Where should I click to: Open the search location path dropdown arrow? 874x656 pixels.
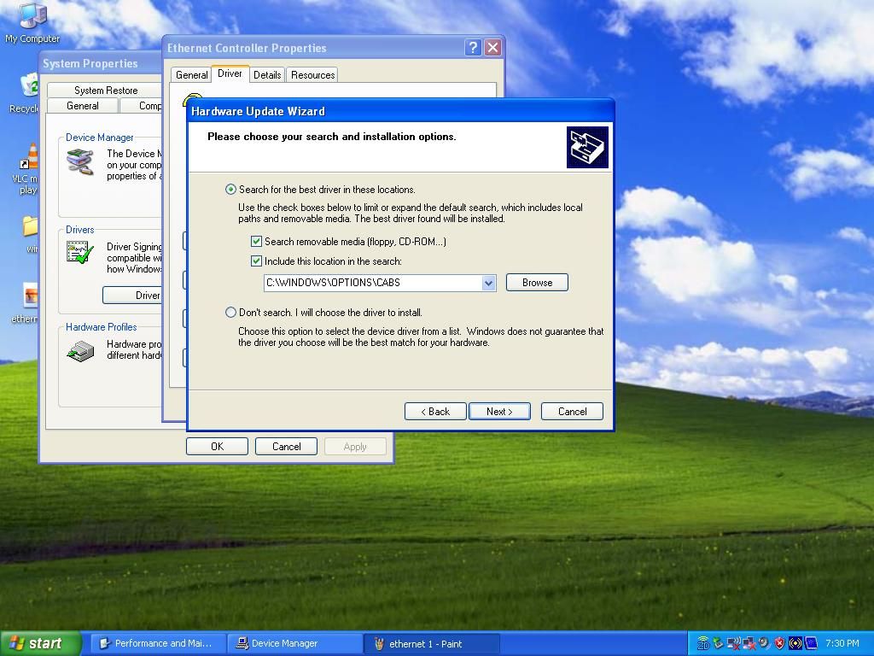click(488, 283)
